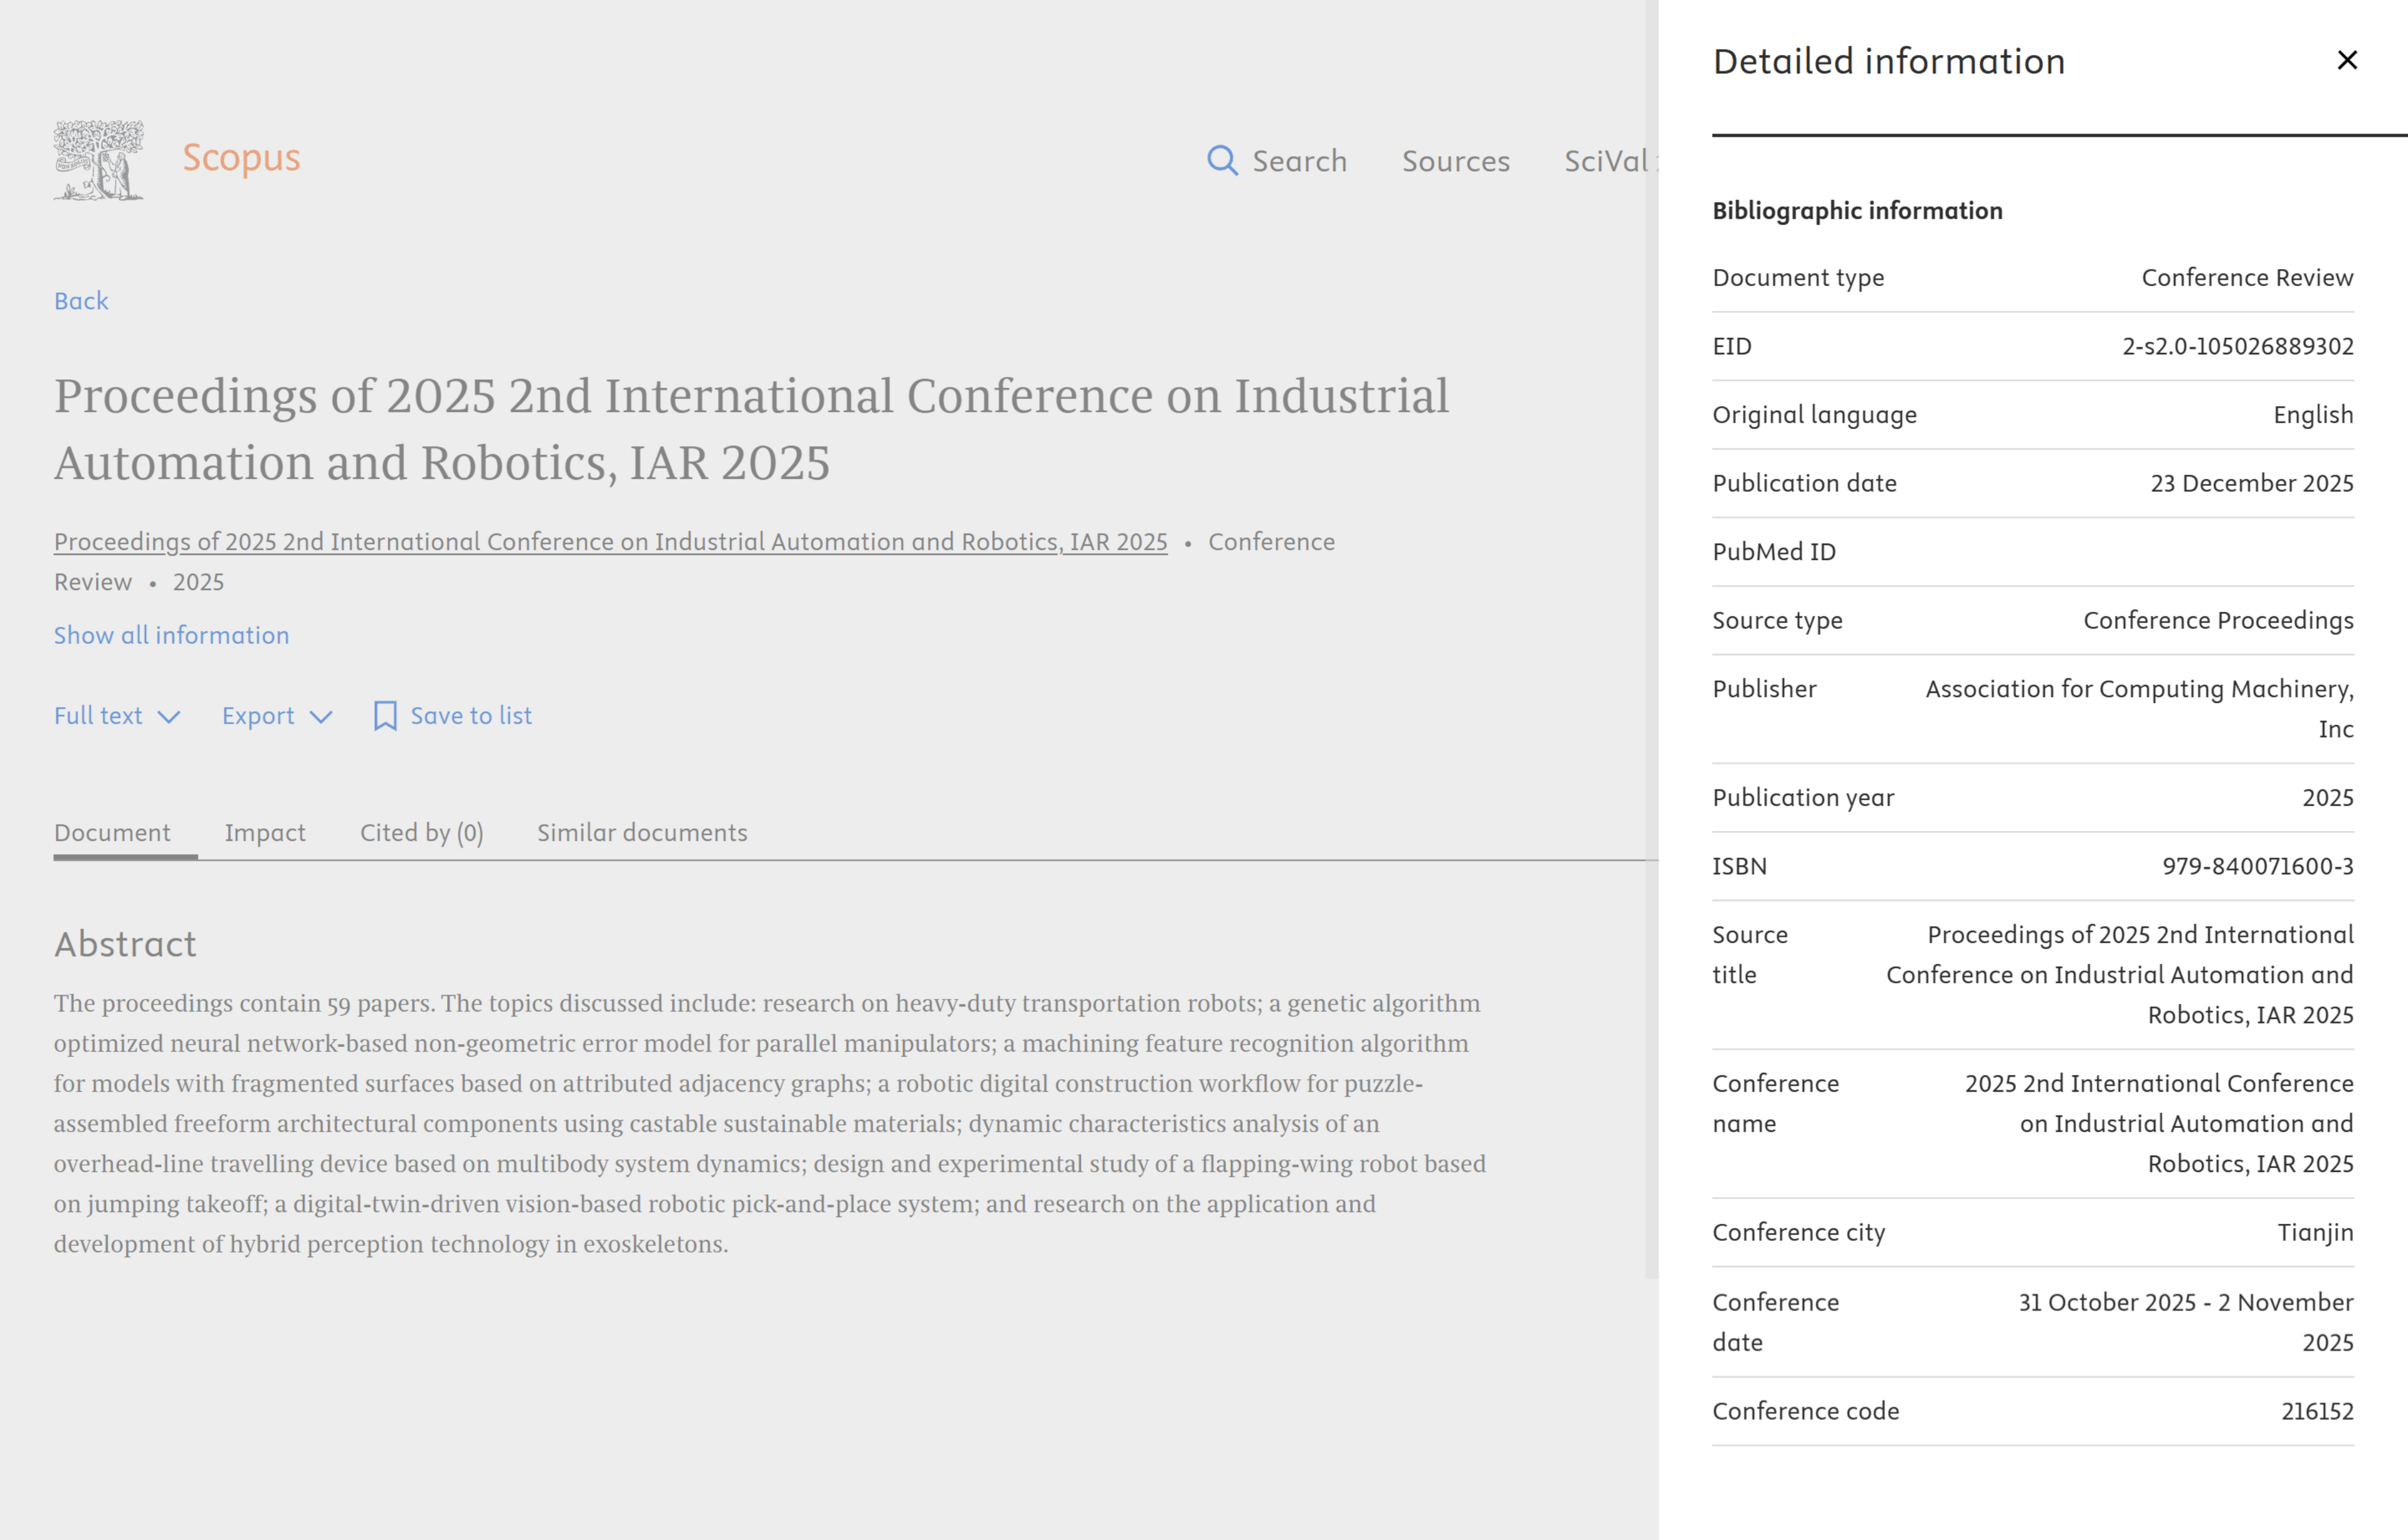Select the Conference Review document type value

(x=2247, y=278)
